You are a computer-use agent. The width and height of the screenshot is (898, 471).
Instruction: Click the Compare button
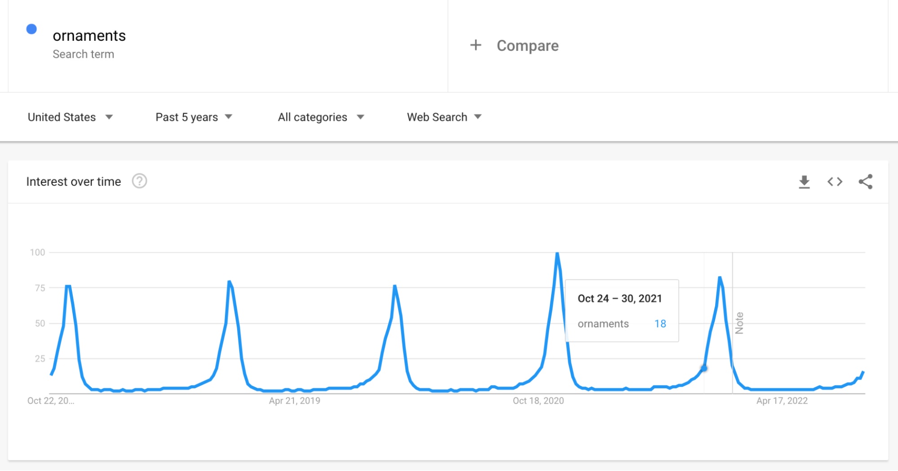pos(527,46)
